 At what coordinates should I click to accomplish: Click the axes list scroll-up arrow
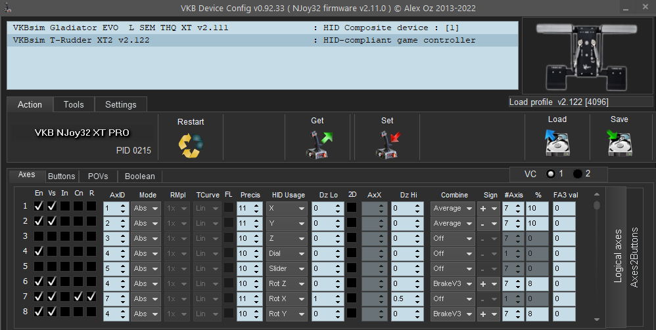(x=597, y=195)
